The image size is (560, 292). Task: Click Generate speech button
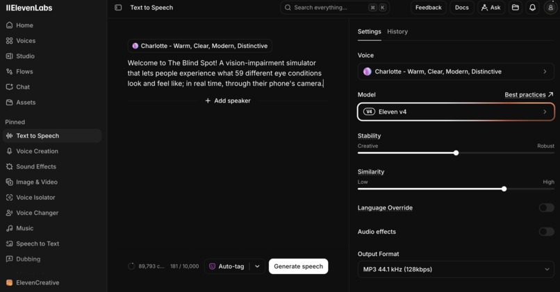(x=298, y=266)
